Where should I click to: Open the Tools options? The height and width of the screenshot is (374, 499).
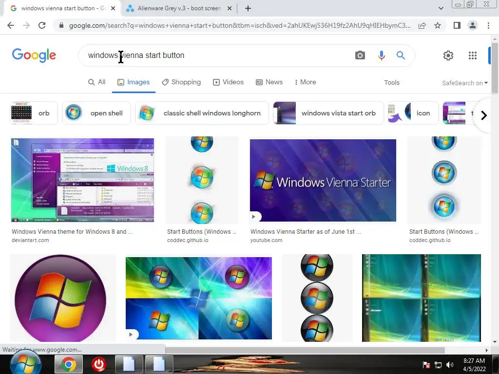[x=391, y=82]
